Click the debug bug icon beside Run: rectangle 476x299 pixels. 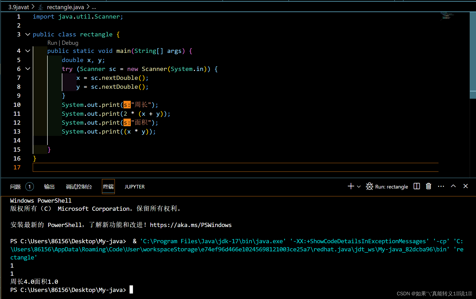tap(369, 186)
